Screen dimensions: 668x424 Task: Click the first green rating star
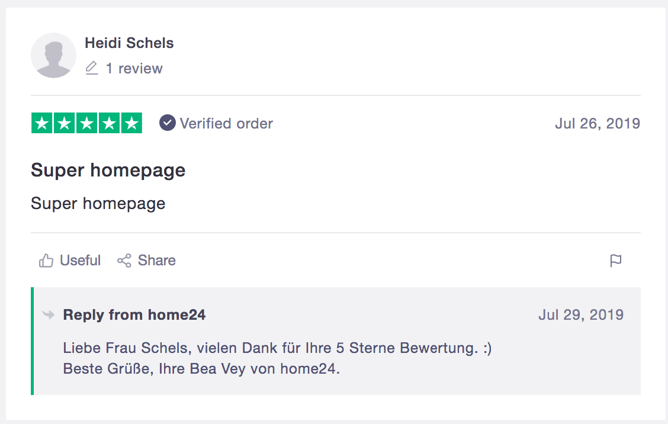41,123
